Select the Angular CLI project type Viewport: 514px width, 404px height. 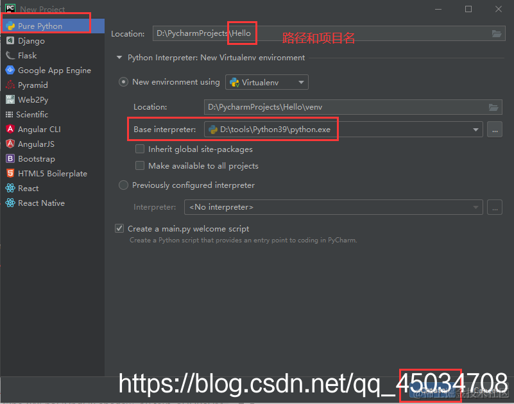pyautogui.click(x=53, y=129)
